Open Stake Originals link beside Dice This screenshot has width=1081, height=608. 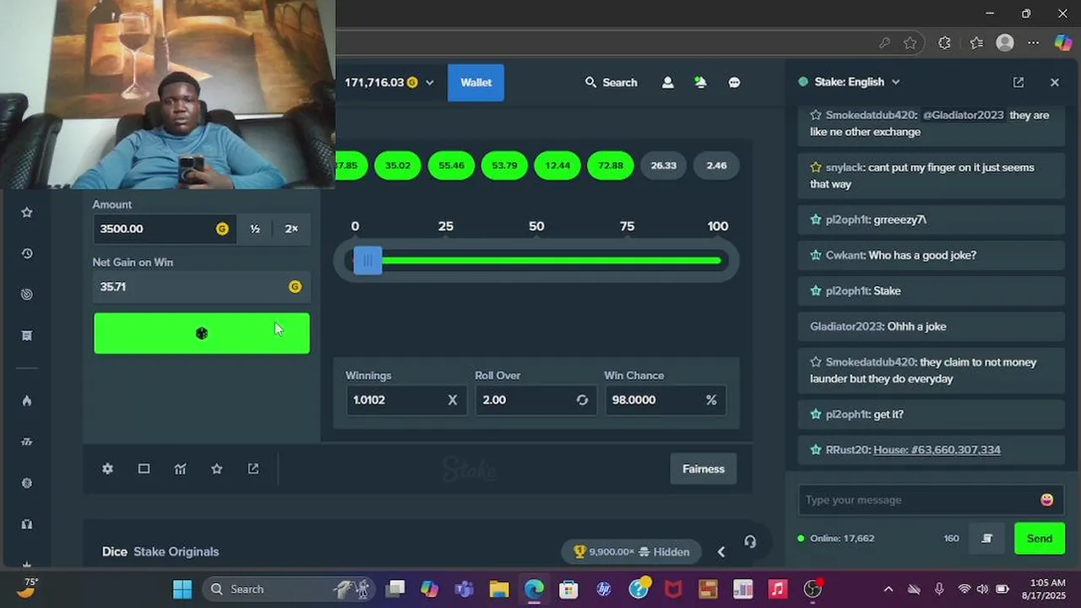click(x=176, y=552)
